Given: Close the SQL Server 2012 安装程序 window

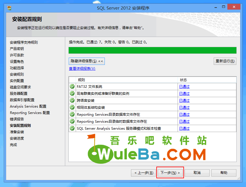Looking at the screenshot, I should [234, 7].
